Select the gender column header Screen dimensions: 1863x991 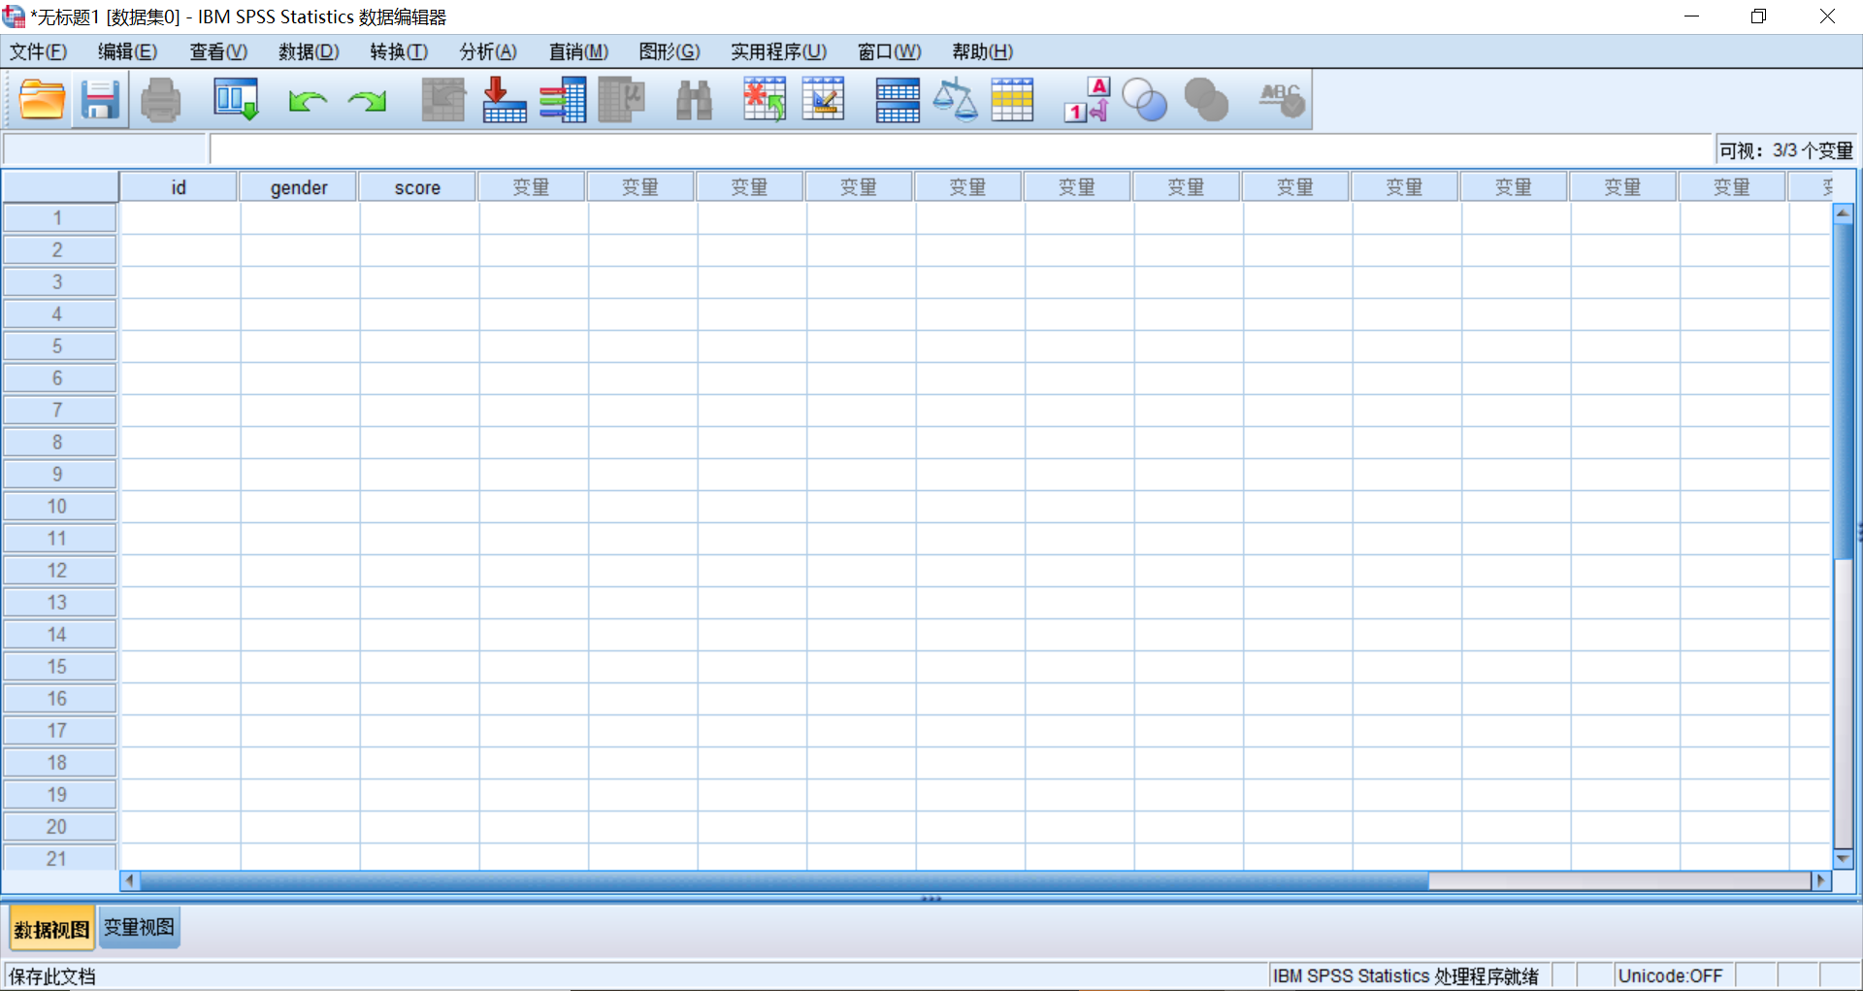pos(299,187)
